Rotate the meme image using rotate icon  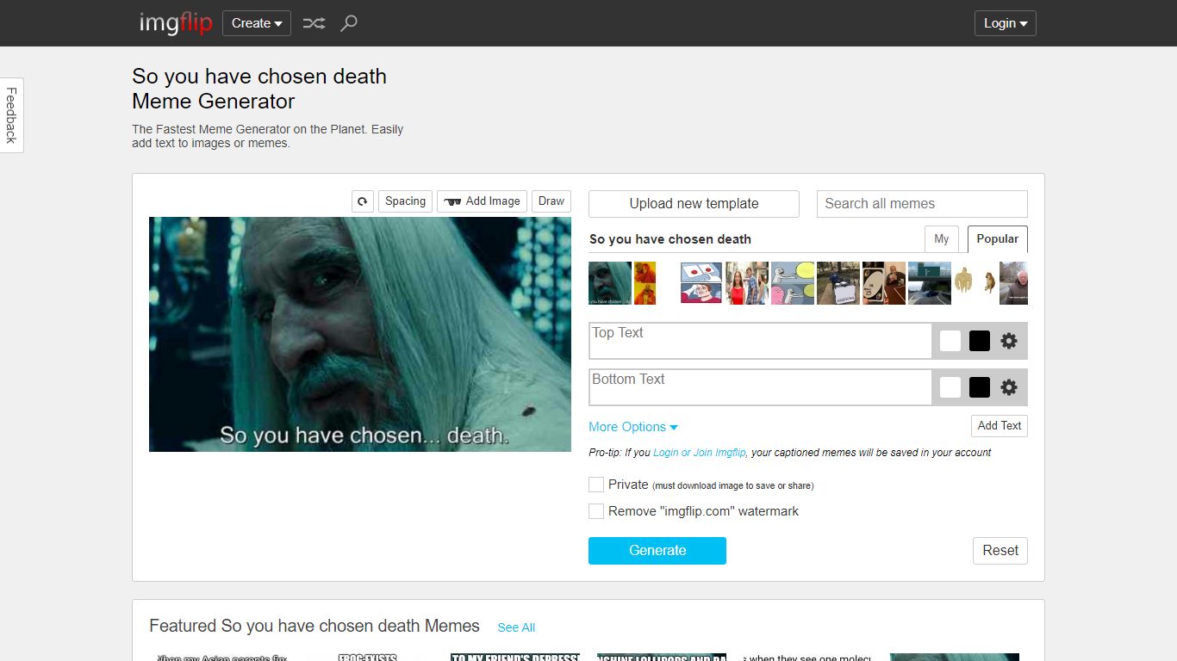tap(363, 201)
